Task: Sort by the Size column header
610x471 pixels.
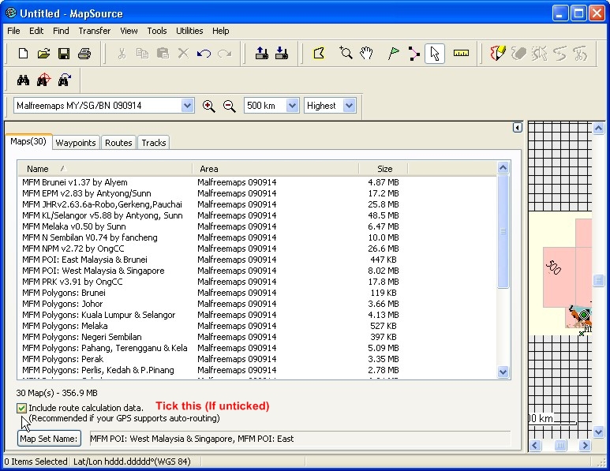Action: [x=384, y=169]
